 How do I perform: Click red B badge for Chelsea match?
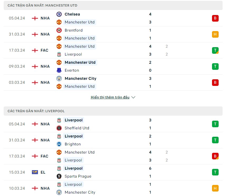pyautogui.click(x=215, y=18)
